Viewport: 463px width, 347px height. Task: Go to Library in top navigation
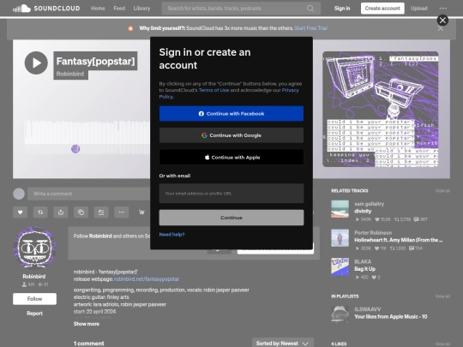141,9
